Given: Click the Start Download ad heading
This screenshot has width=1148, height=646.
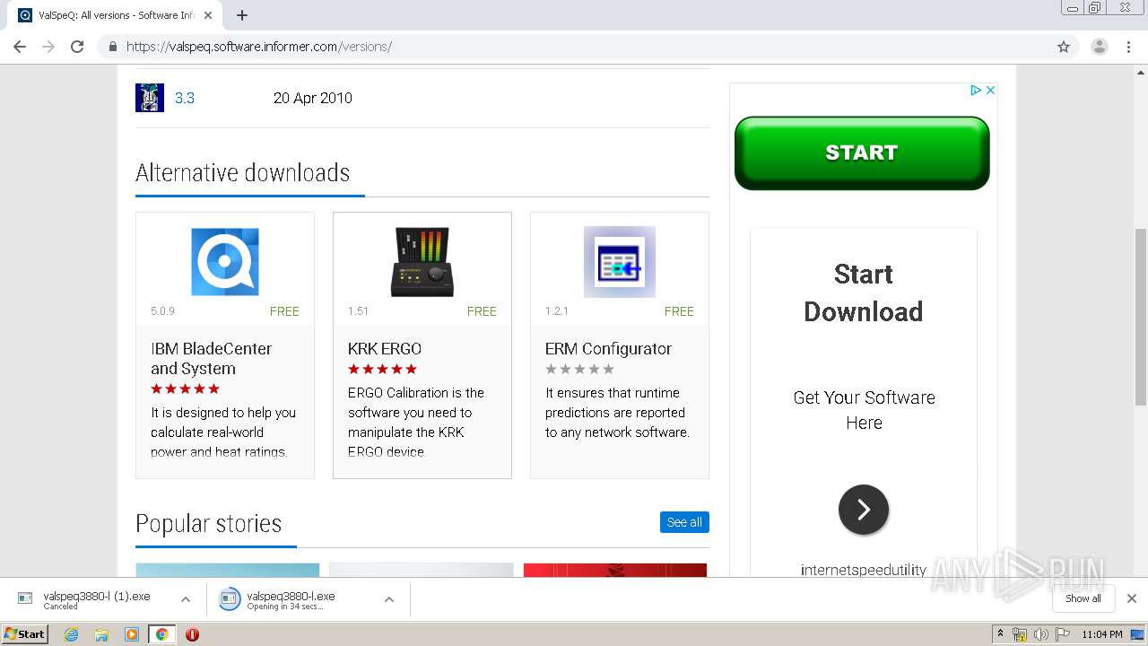Looking at the screenshot, I should 864,292.
